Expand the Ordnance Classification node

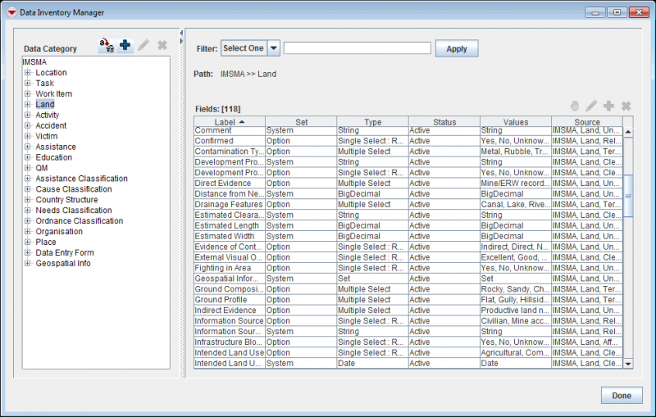pyautogui.click(x=27, y=221)
